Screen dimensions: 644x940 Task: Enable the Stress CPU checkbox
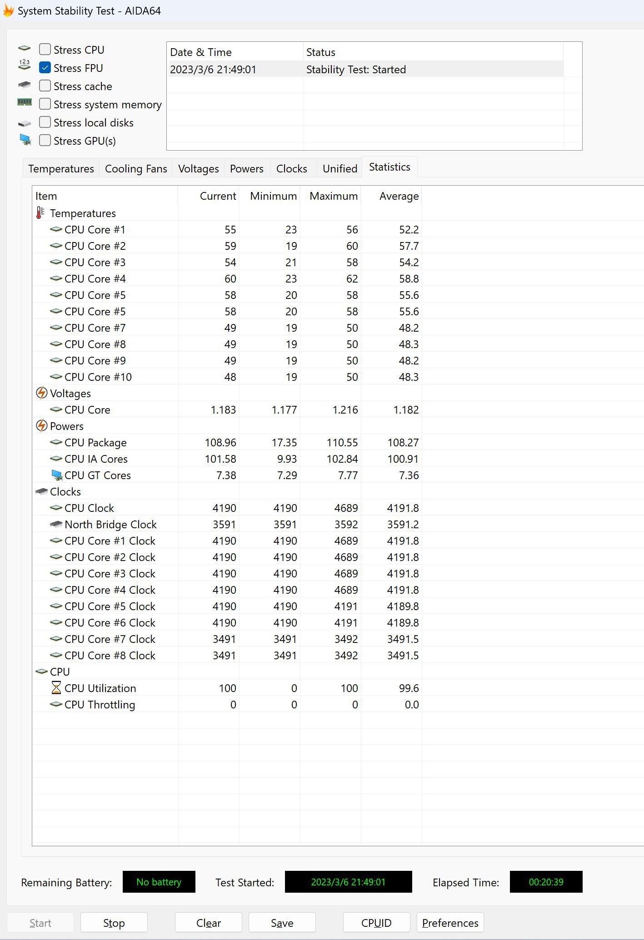click(x=45, y=49)
